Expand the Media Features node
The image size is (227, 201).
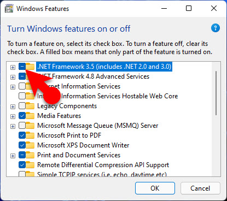(13, 116)
